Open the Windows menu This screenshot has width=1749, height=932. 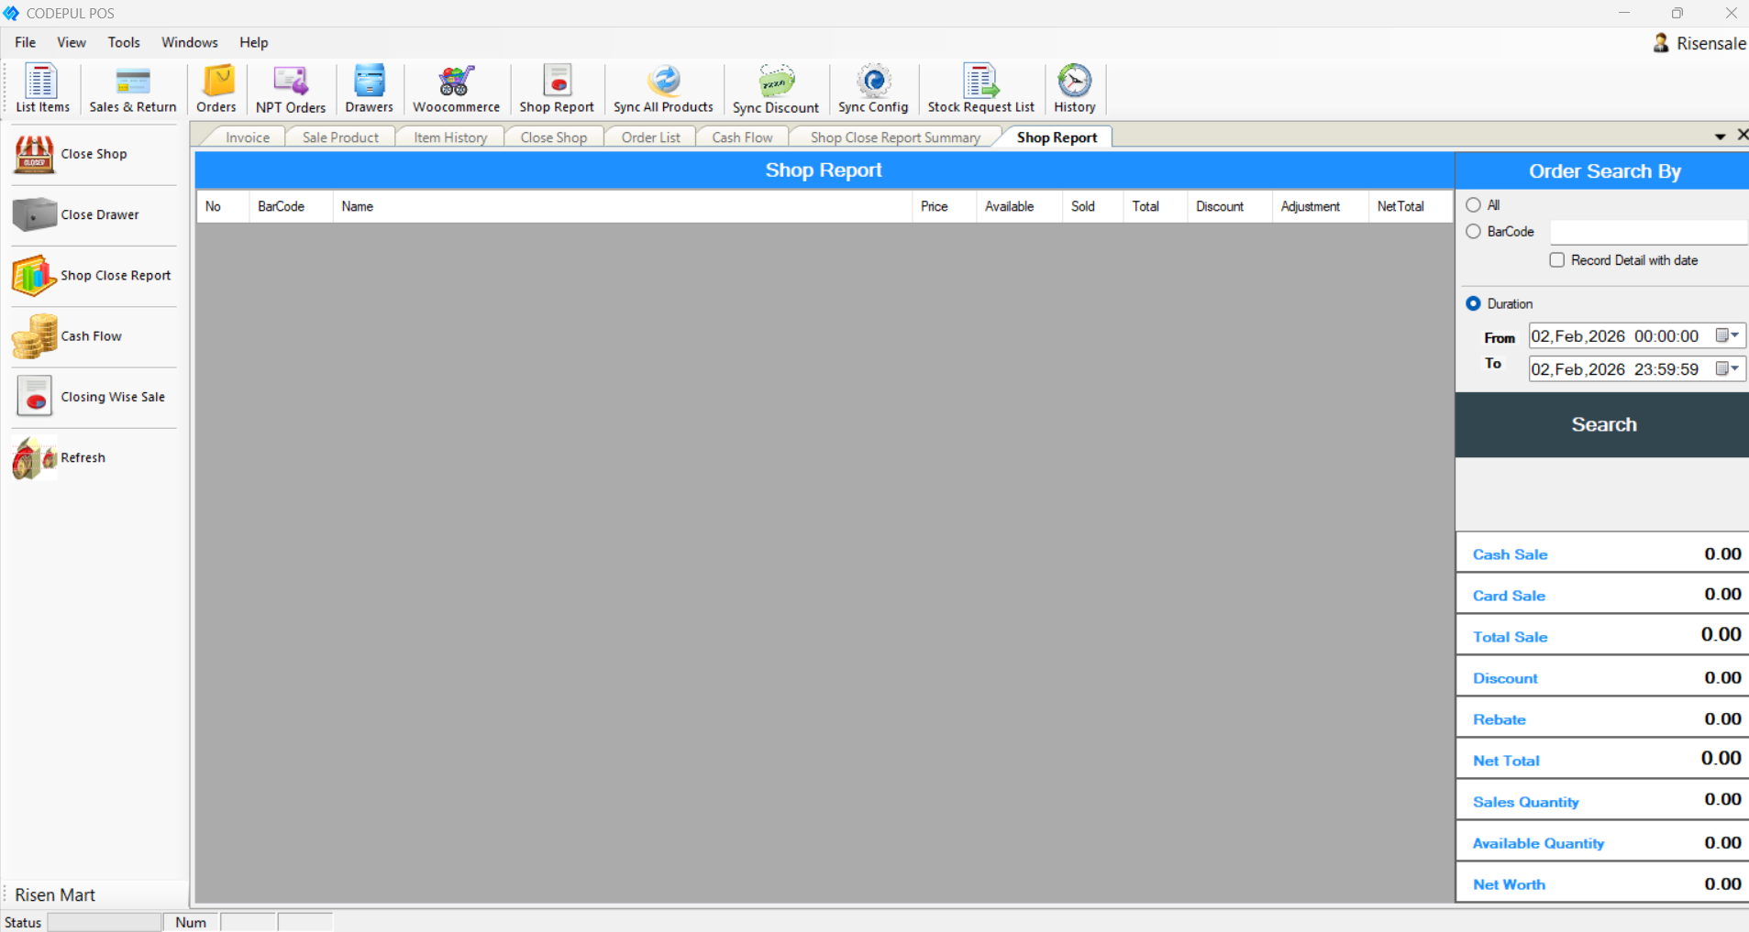coord(189,42)
